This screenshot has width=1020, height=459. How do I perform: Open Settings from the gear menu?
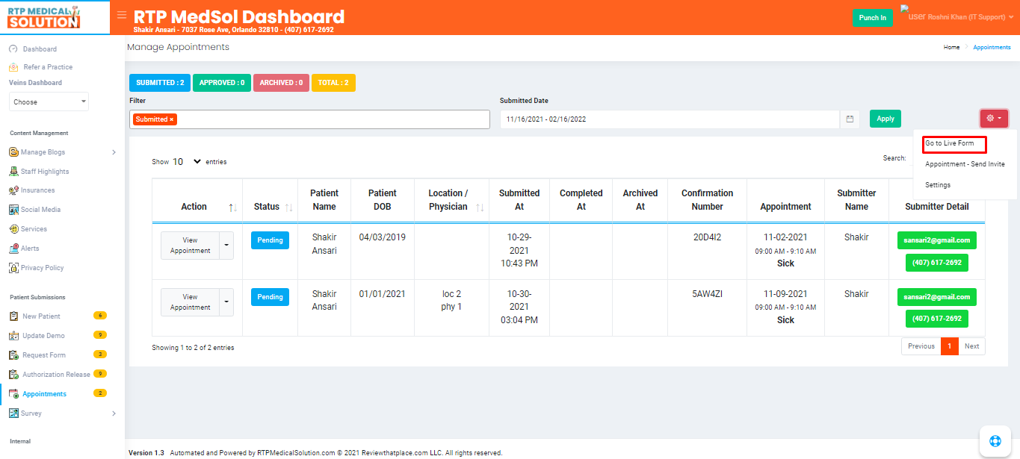point(938,185)
